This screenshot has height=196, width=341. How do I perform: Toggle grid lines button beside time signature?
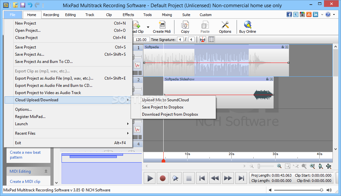click(x=211, y=40)
